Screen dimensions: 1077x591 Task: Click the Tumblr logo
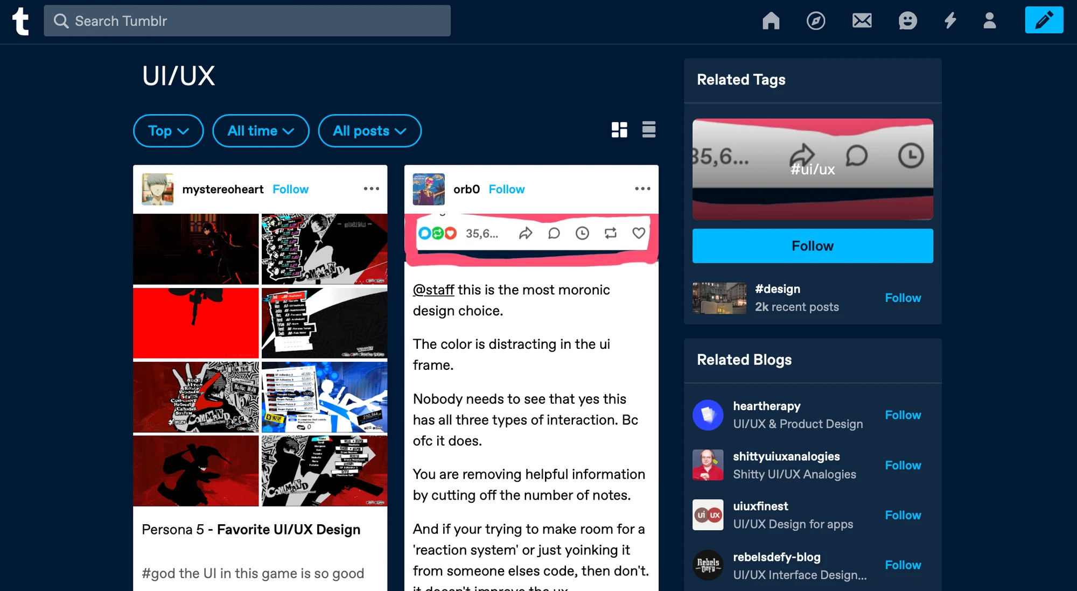[x=20, y=21]
